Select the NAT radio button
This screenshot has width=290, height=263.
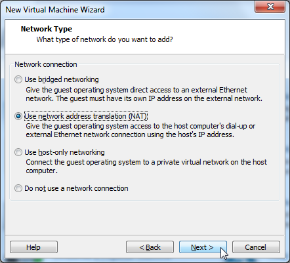point(18,116)
